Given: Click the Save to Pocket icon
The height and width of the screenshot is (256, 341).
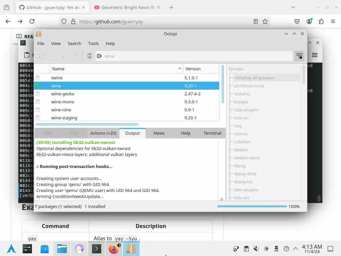Looking at the screenshot, I should [297, 21].
